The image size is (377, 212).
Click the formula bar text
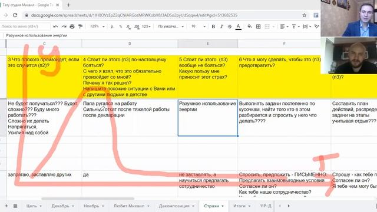(x=37, y=35)
